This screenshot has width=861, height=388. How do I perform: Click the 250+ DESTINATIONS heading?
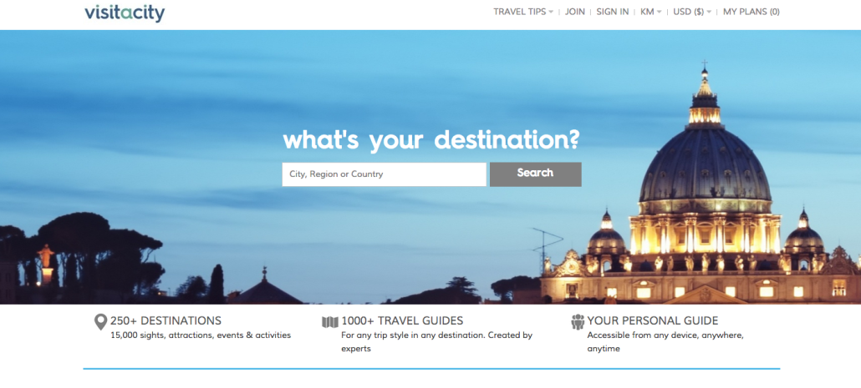point(166,320)
